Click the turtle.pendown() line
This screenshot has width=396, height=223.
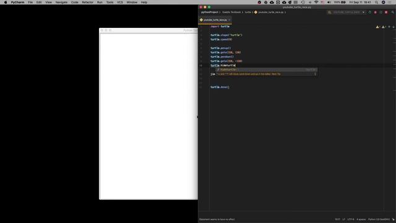[222, 56]
